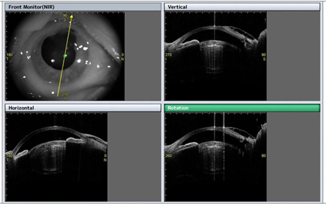326x204 pixels.
Task: Select the Rotation panel header
Action: point(242,108)
